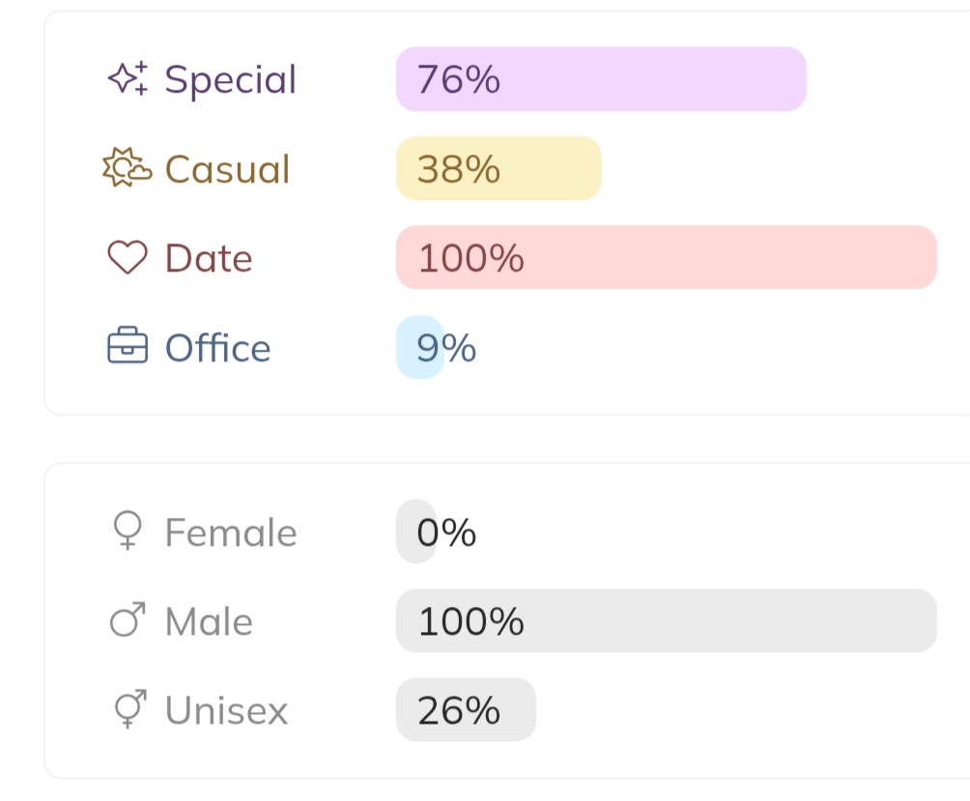Click the sparkle icon beside Special
The width and height of the screenshot is (970, 801).
tap(128, 79)
